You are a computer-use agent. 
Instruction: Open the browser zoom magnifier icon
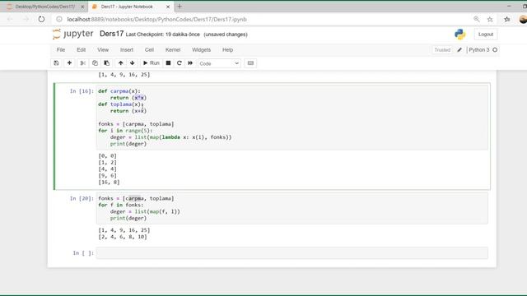477,19
